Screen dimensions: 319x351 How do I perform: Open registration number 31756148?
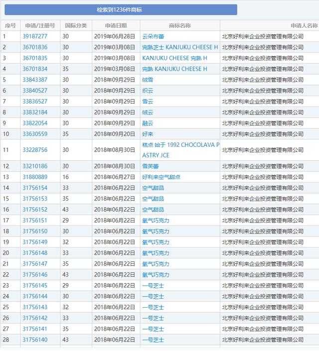pyautogui.click(x=35, y=253)
